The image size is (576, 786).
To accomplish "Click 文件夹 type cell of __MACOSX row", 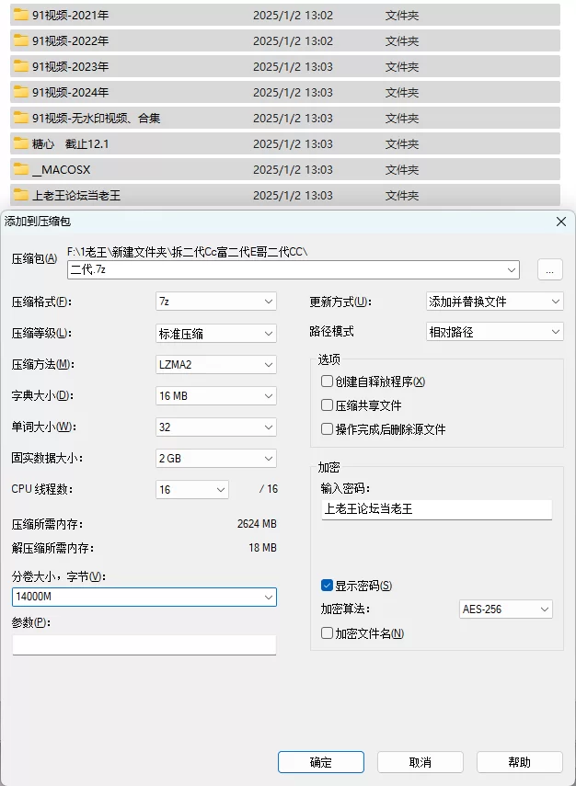I will coord(402,169).
